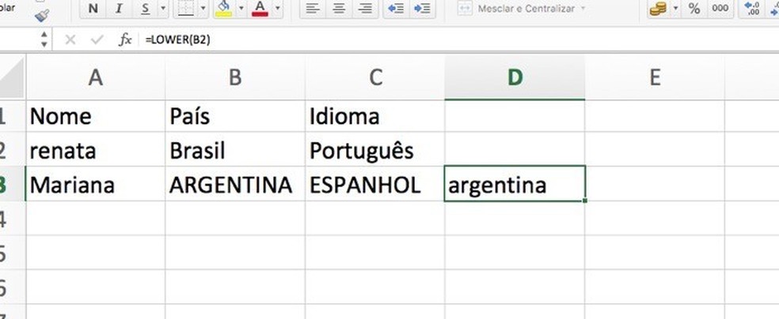Viewport: 779px width, 319px height.
Task: Apply the currency coins number format
Action: [x=658, y=9]
